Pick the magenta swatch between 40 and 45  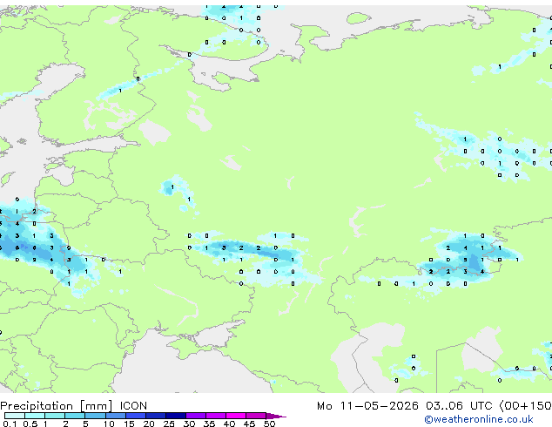pyautogui.click(x=236, y=416)
